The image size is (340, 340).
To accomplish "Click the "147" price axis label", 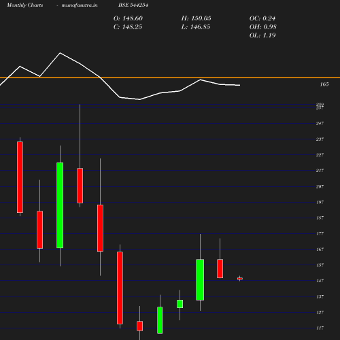I will coord(320,281).
